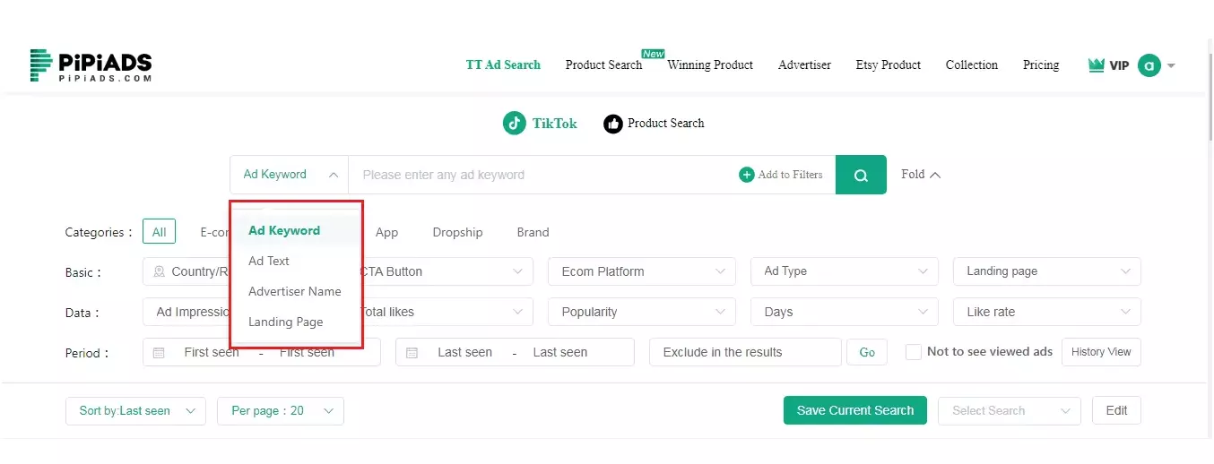Click the Last seen start-date field
Viewport: 1214px width, 464px height.
coord(464,353)
